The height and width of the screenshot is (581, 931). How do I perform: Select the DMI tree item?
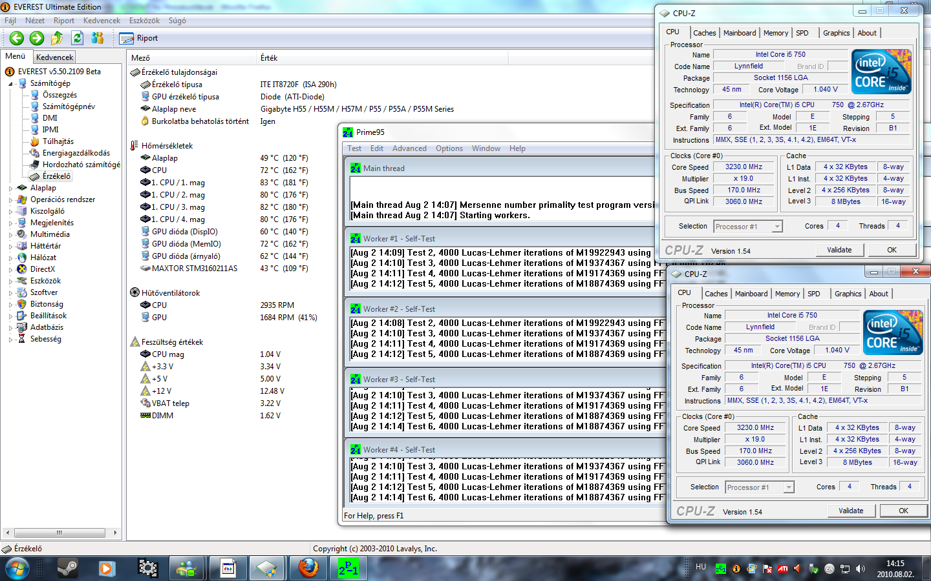click(50, 118)
